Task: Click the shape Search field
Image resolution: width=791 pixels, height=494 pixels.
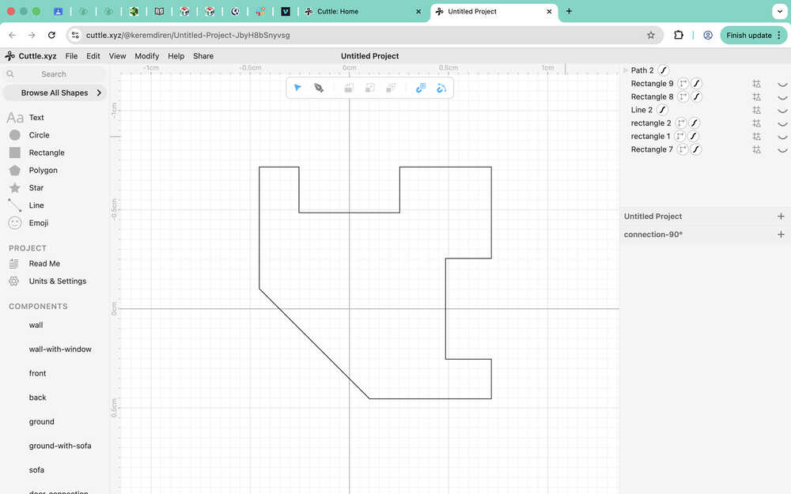Action: tap(54, 74)
